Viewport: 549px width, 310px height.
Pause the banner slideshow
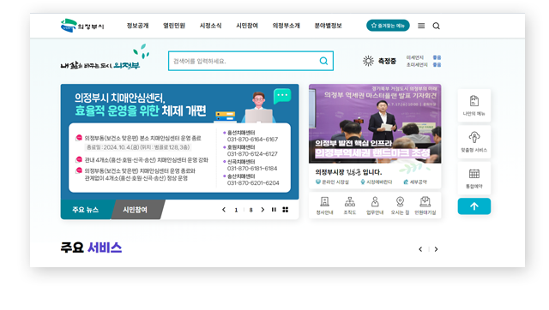274,210
